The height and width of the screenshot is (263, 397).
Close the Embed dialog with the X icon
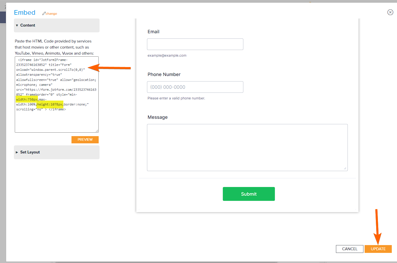(x=390, y=12)
